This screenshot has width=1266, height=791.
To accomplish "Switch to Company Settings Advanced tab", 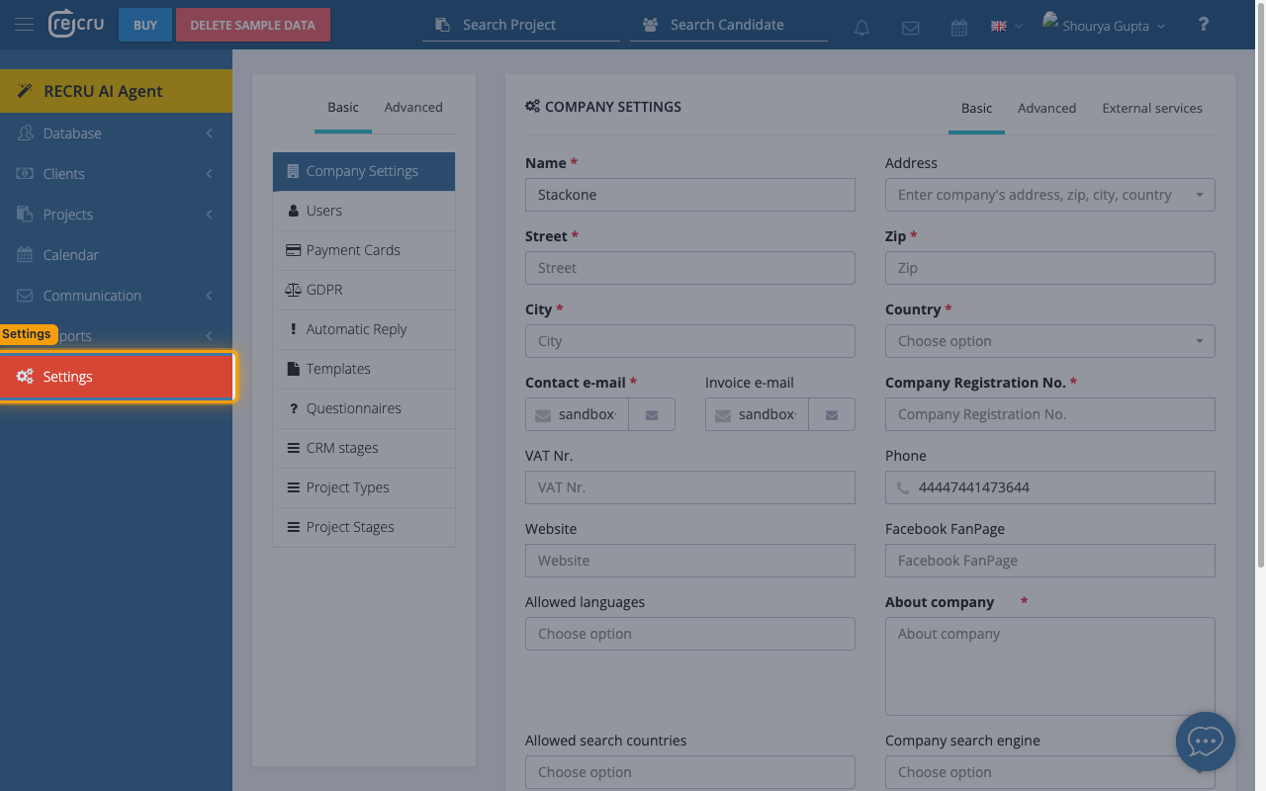I will point(1046,108).
